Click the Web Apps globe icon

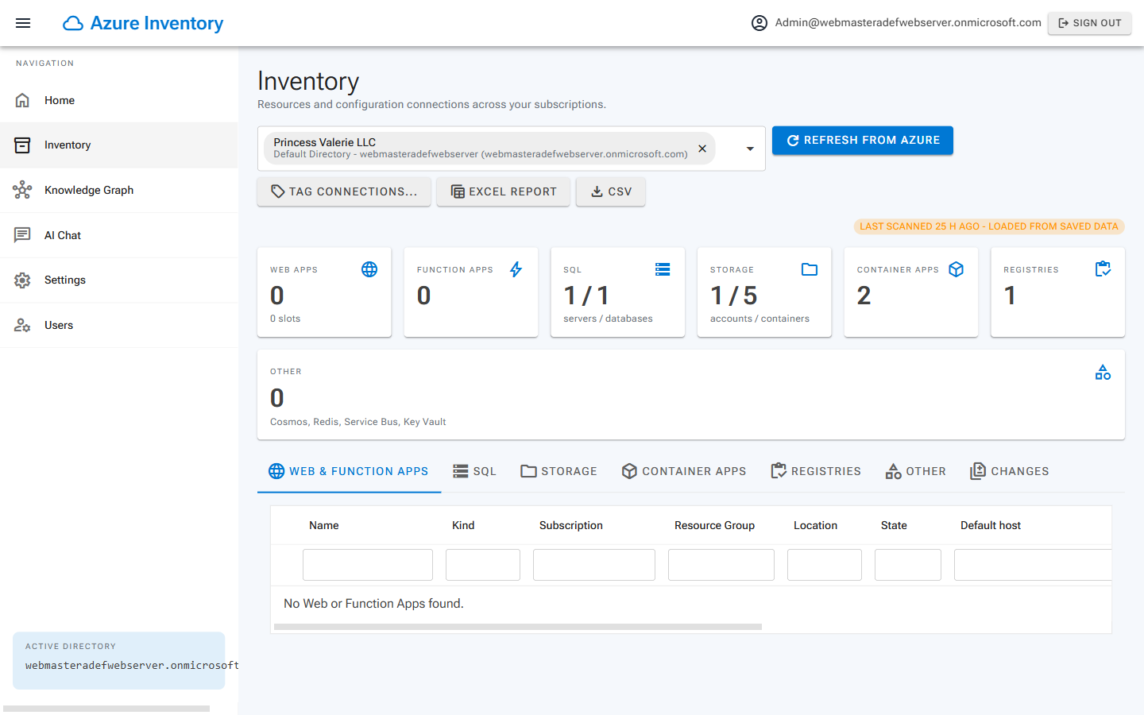[x=369, y=269]
